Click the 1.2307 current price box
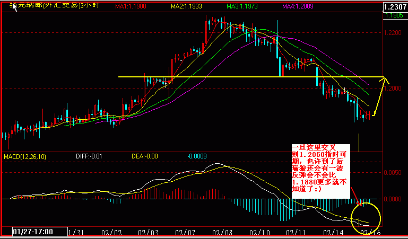408x239 pixels. click(x=394, y=6)
